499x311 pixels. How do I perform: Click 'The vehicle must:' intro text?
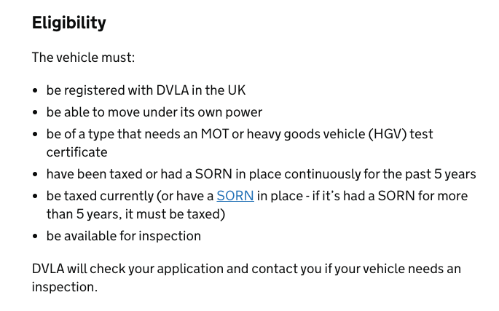tap(83, 58)
